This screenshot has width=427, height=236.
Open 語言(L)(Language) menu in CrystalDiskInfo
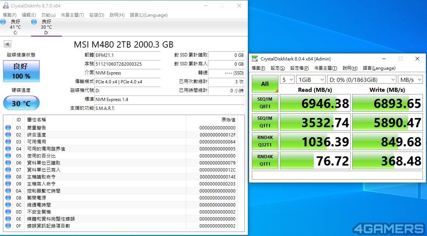pos(149,15)
